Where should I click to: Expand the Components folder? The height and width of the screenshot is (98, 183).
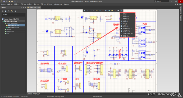click(4, 32)
